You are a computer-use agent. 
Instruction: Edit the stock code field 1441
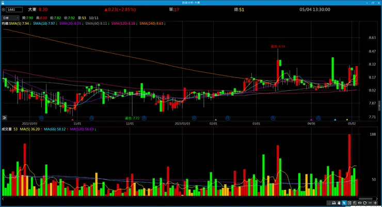tap(14, 9)
